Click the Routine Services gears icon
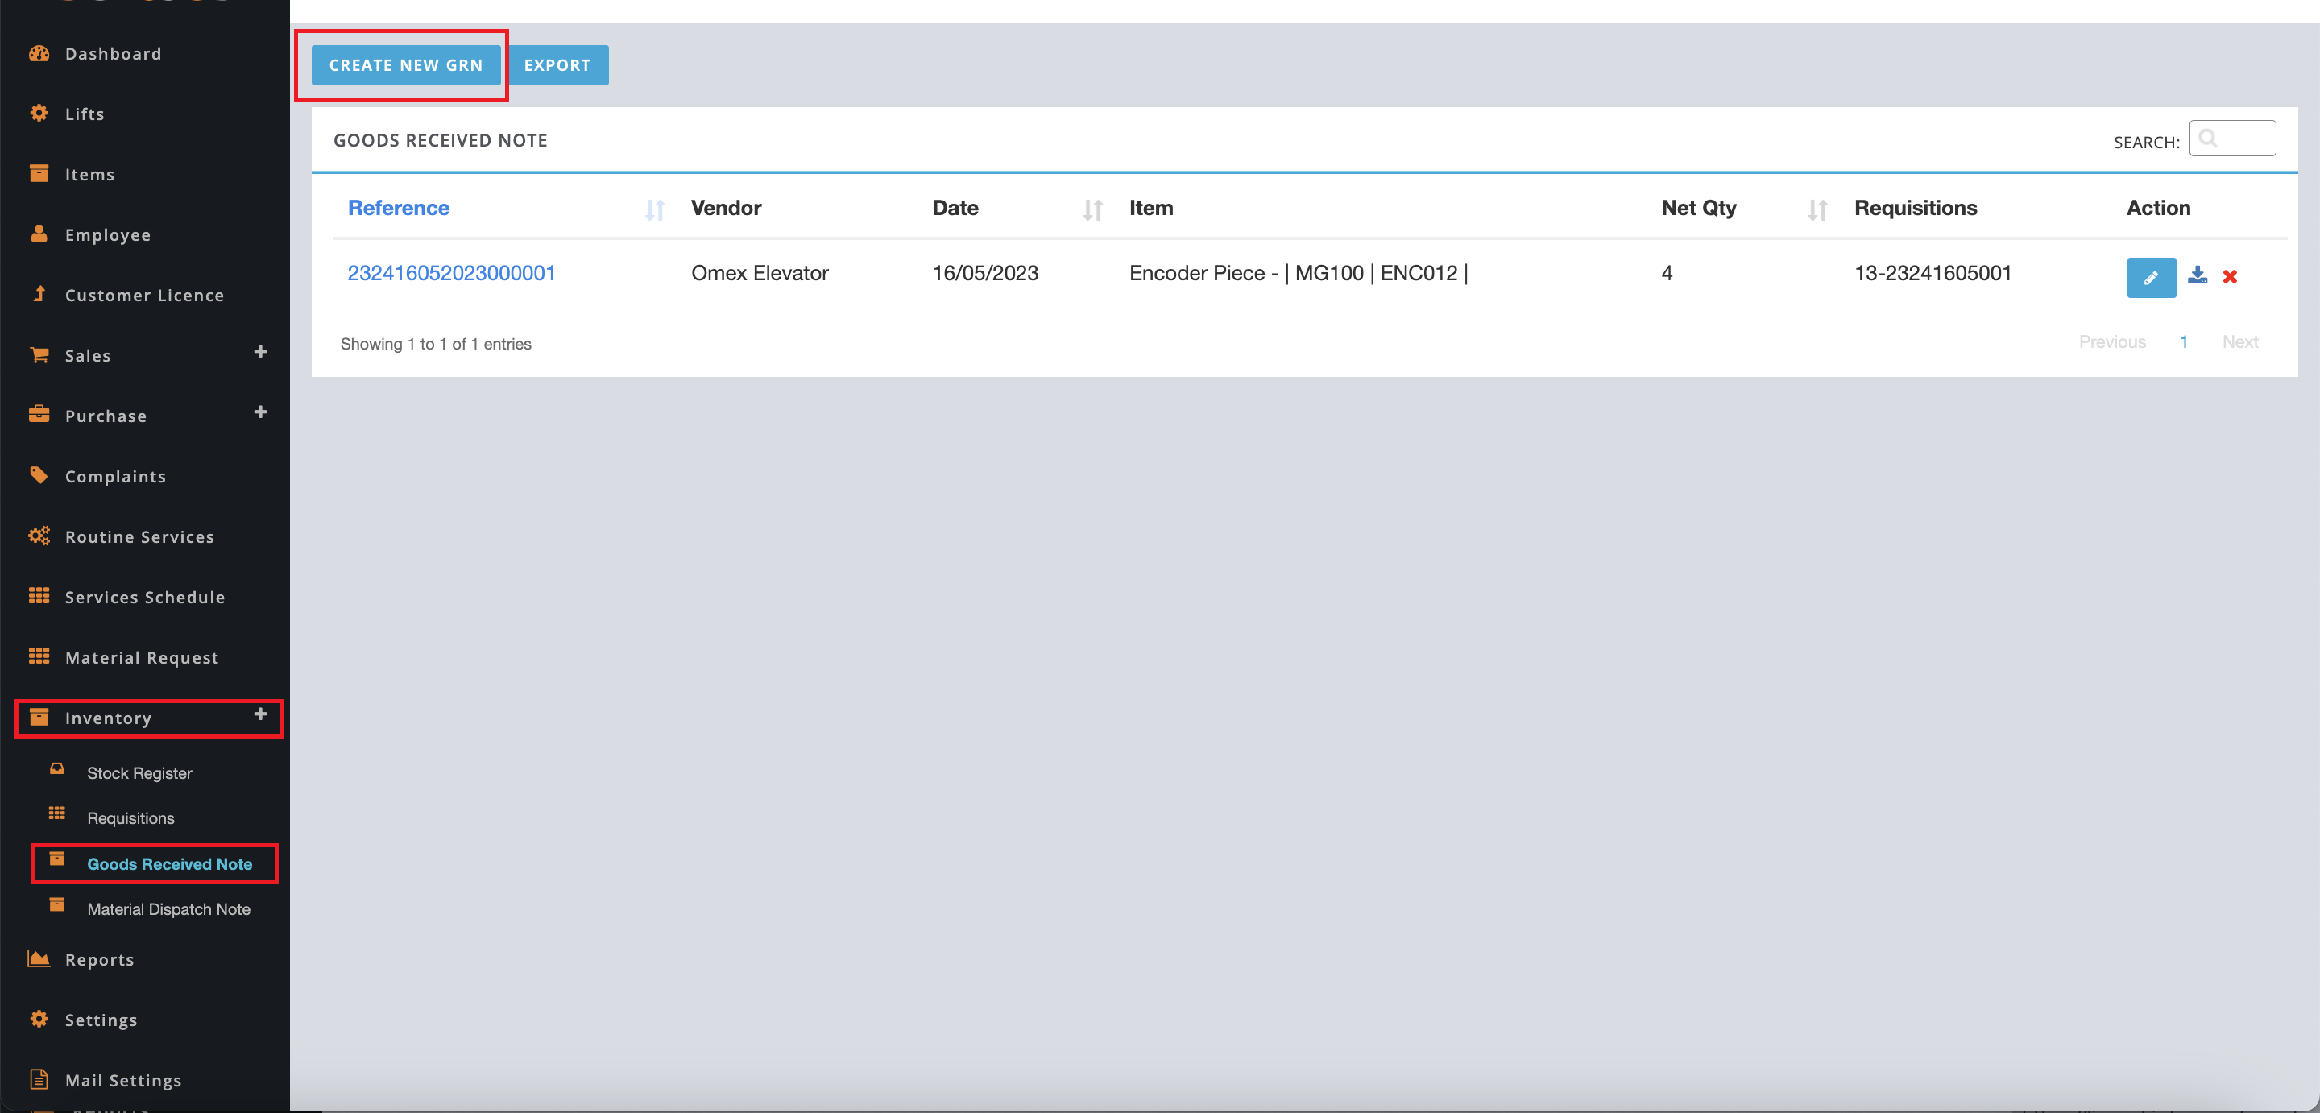Image resolution: width=2320 pixels, height=1113 pixels. coord(39,536)
